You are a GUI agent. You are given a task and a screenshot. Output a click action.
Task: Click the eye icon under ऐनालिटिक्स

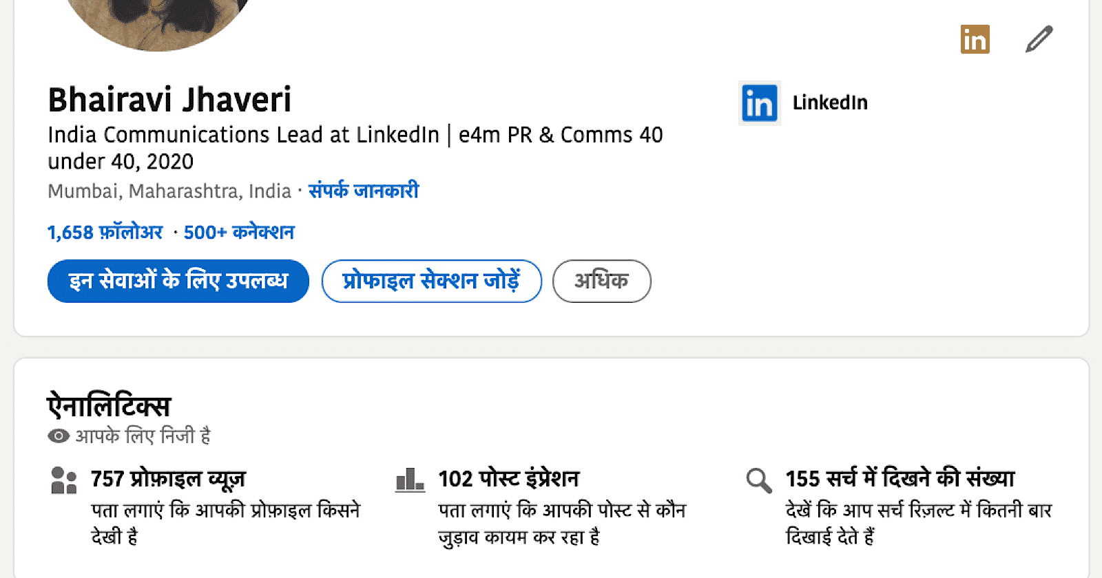[x=59, y=436]
